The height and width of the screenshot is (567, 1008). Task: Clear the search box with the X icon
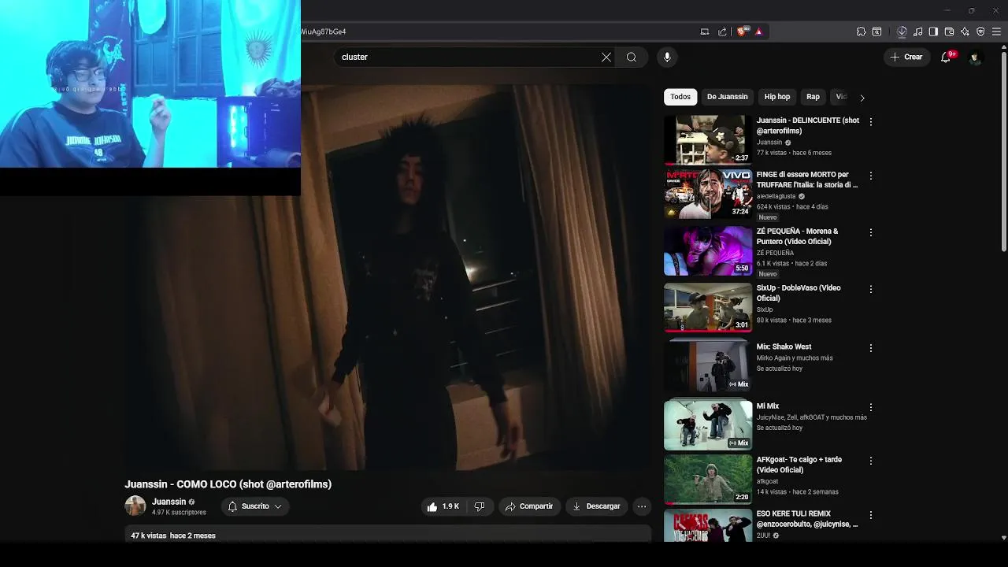[x=606, y=57]
